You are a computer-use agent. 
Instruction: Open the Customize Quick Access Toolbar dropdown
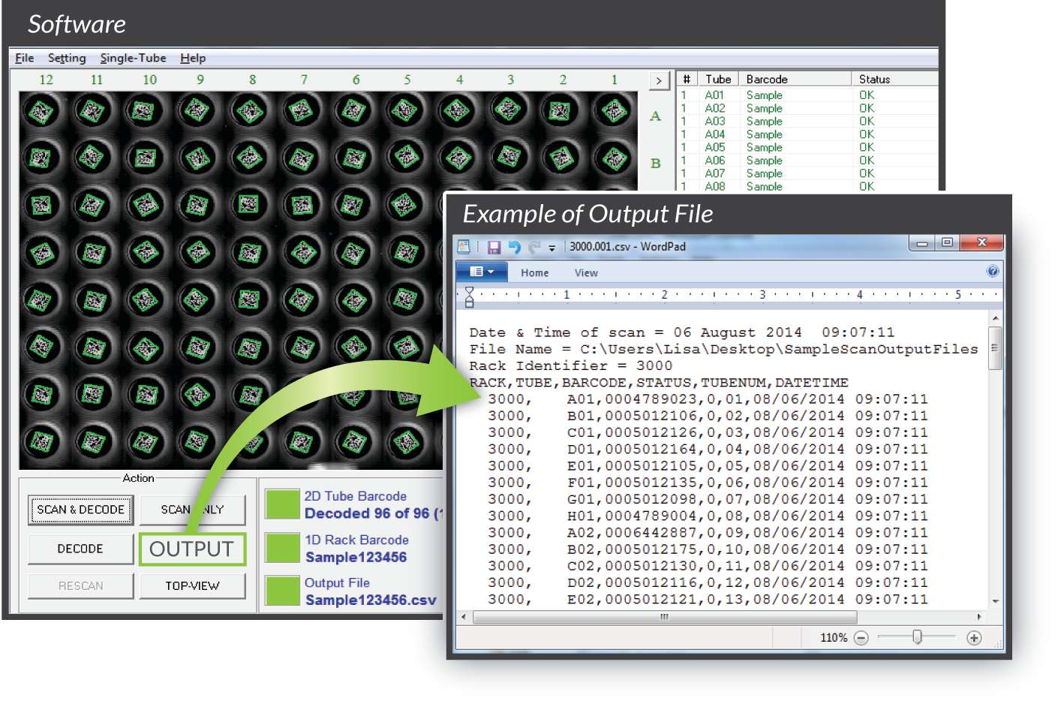click(552, 248)
